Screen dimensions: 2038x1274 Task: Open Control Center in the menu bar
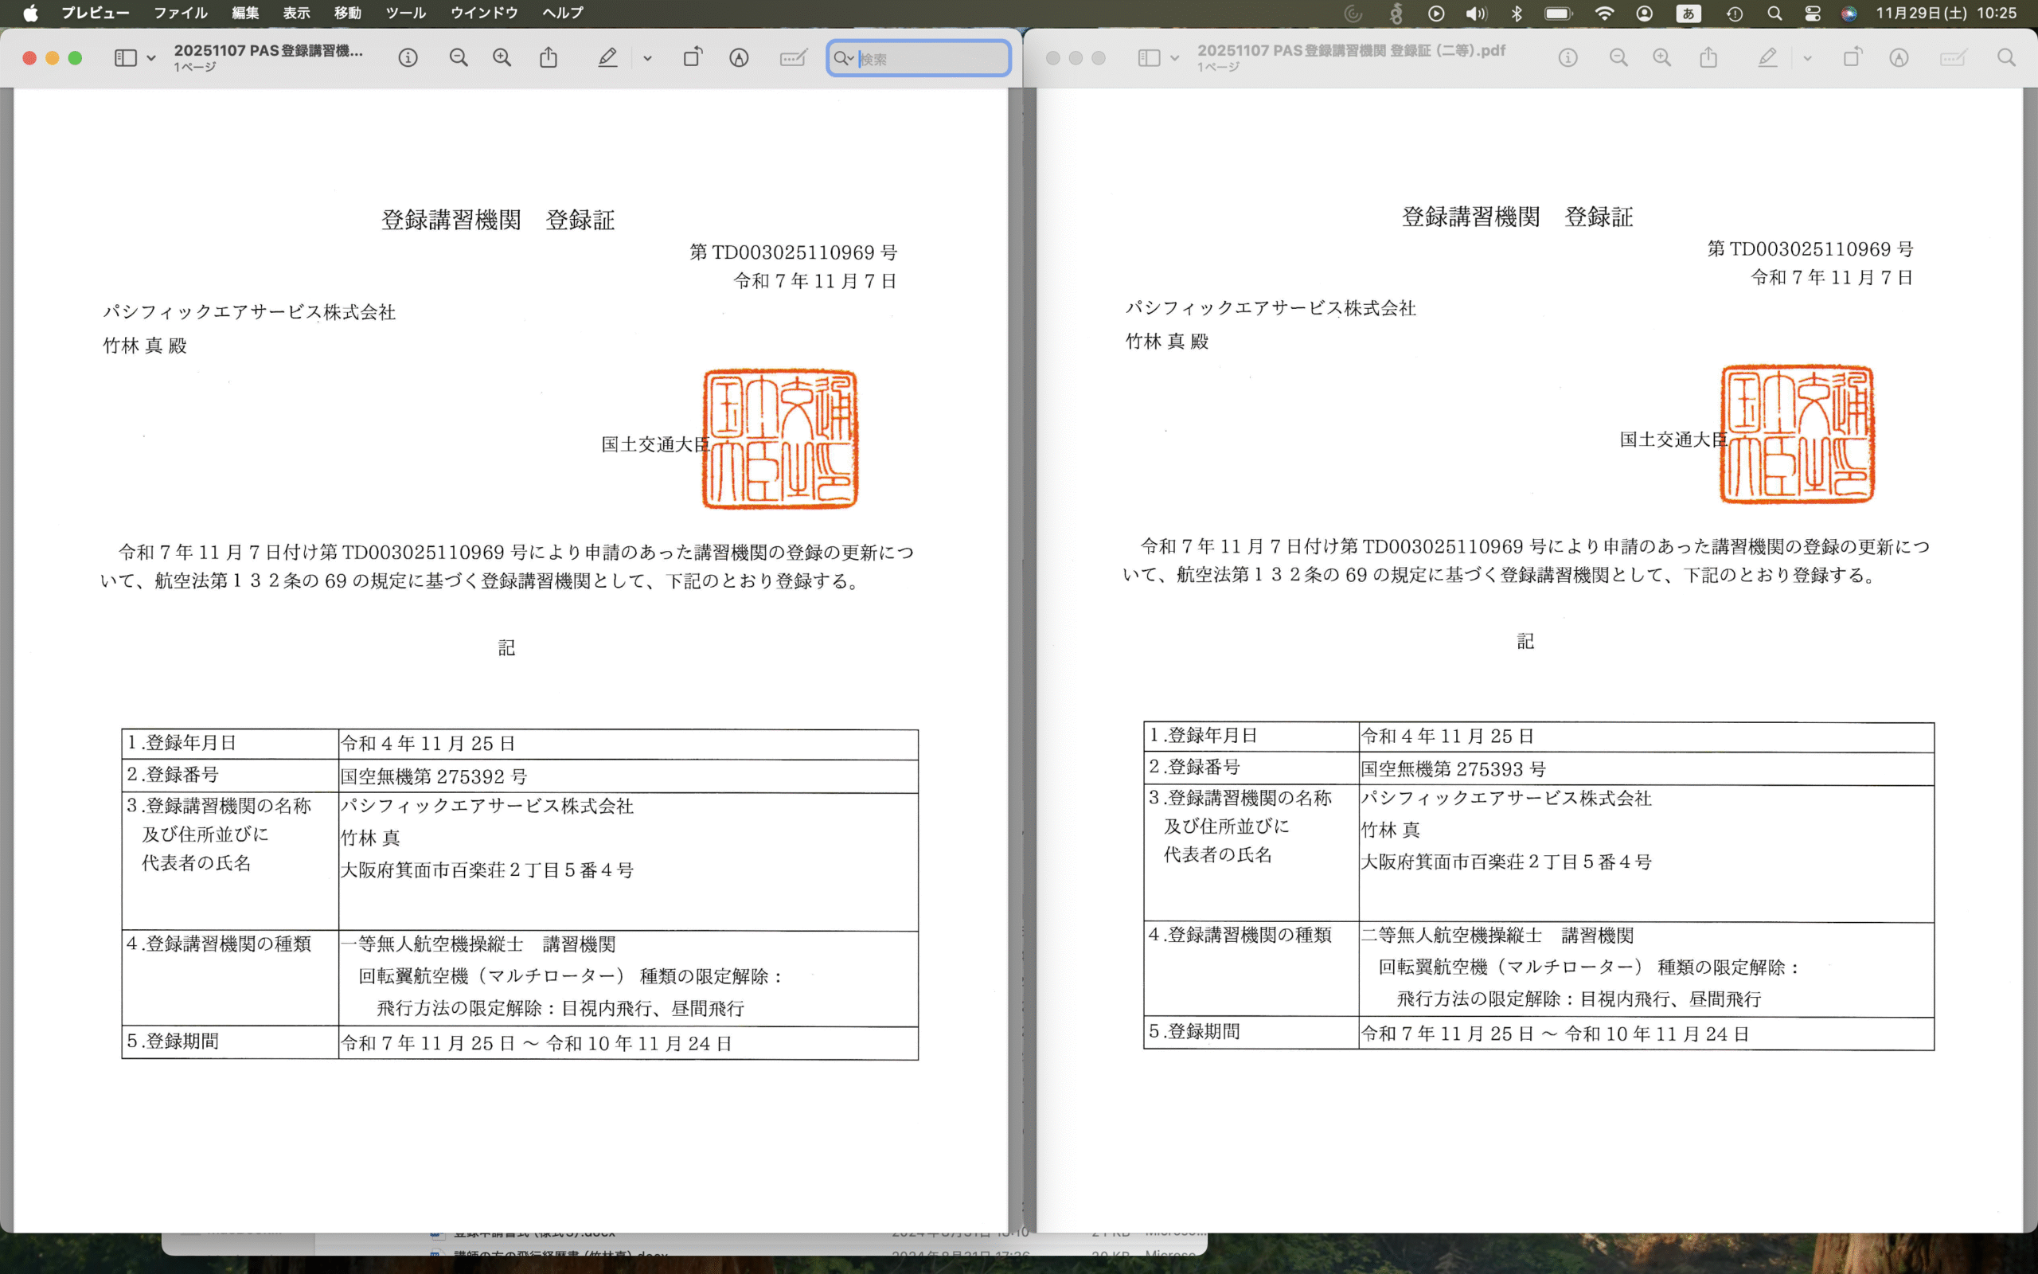[x=1812, y=14]
